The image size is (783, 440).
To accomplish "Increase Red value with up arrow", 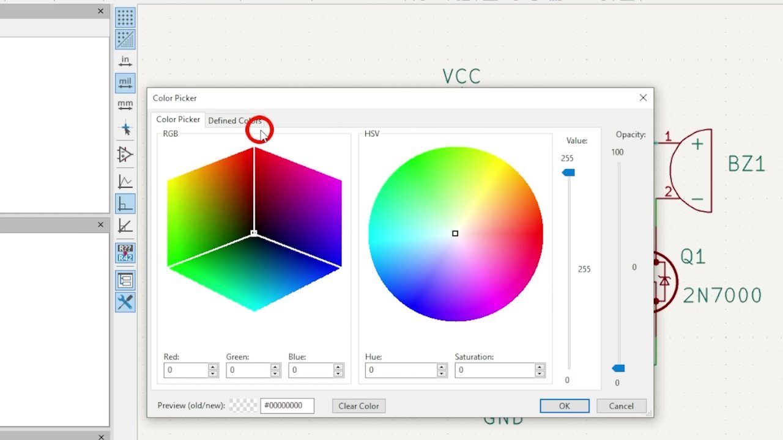I will pos(213,367).
